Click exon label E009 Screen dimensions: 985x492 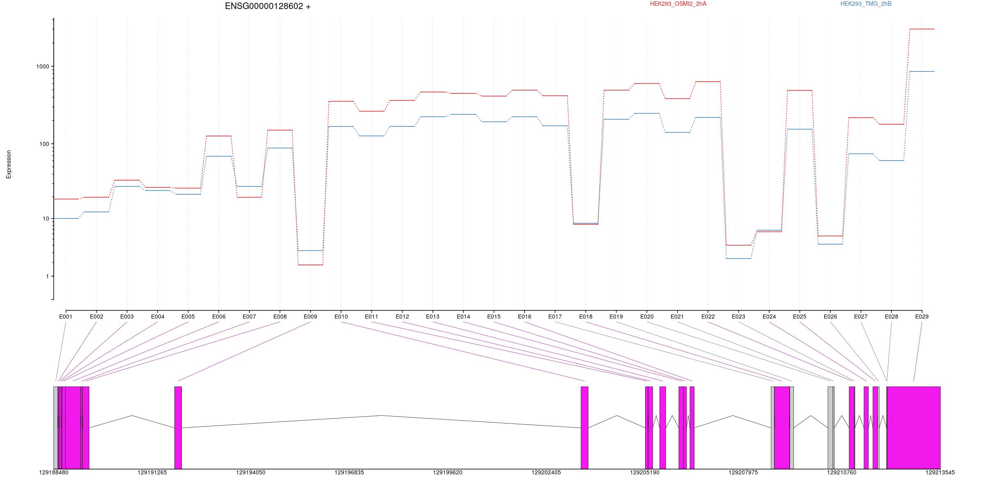(x=310, y=317)
